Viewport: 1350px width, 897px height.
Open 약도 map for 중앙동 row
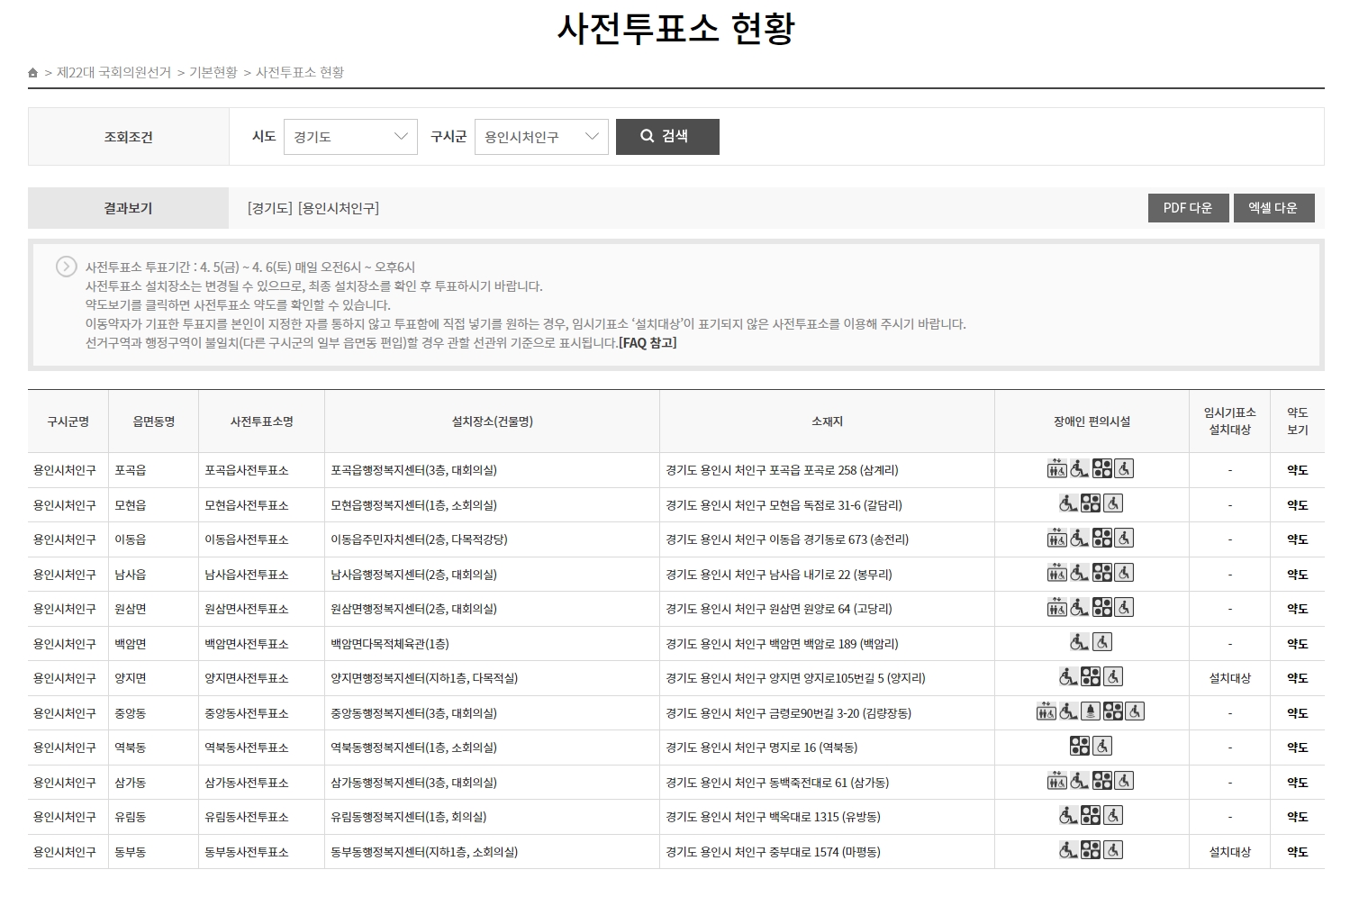pyautogui.click(x=1297, y=713)
